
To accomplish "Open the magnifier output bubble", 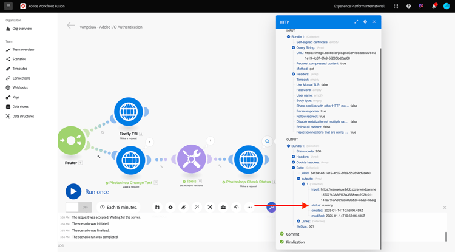I will (267, 141).
